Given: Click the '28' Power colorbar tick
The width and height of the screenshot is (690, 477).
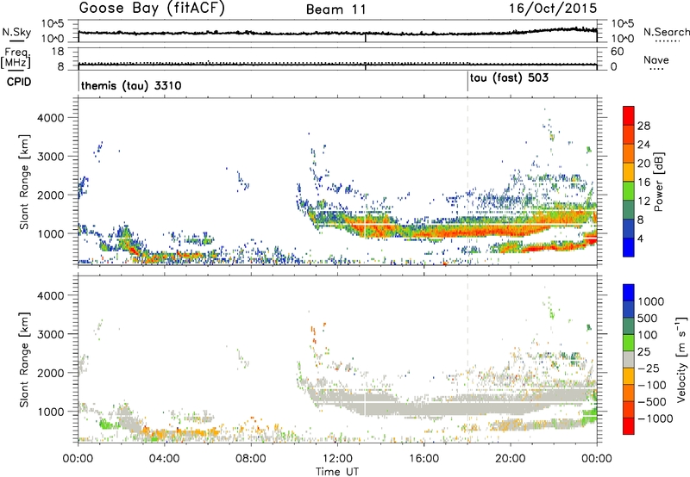Looking at the screenshot, I should [643, 126].
